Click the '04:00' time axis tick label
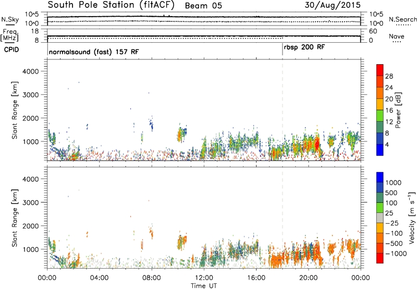The width and height of the screenshot is (417, 289). [x=99, y=278]
